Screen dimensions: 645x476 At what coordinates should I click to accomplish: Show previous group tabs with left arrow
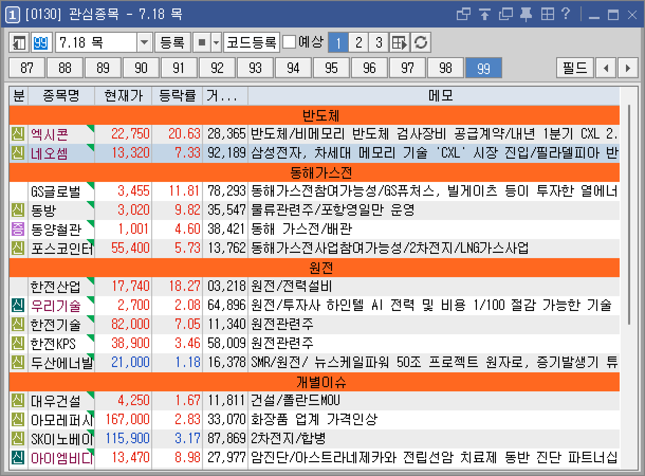tap(606, 68)
